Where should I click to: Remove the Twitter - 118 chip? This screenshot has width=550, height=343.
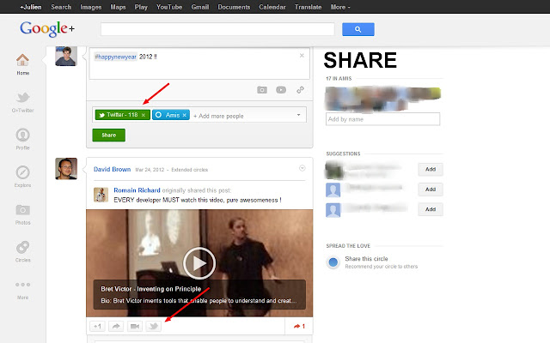tap(144, 115)
